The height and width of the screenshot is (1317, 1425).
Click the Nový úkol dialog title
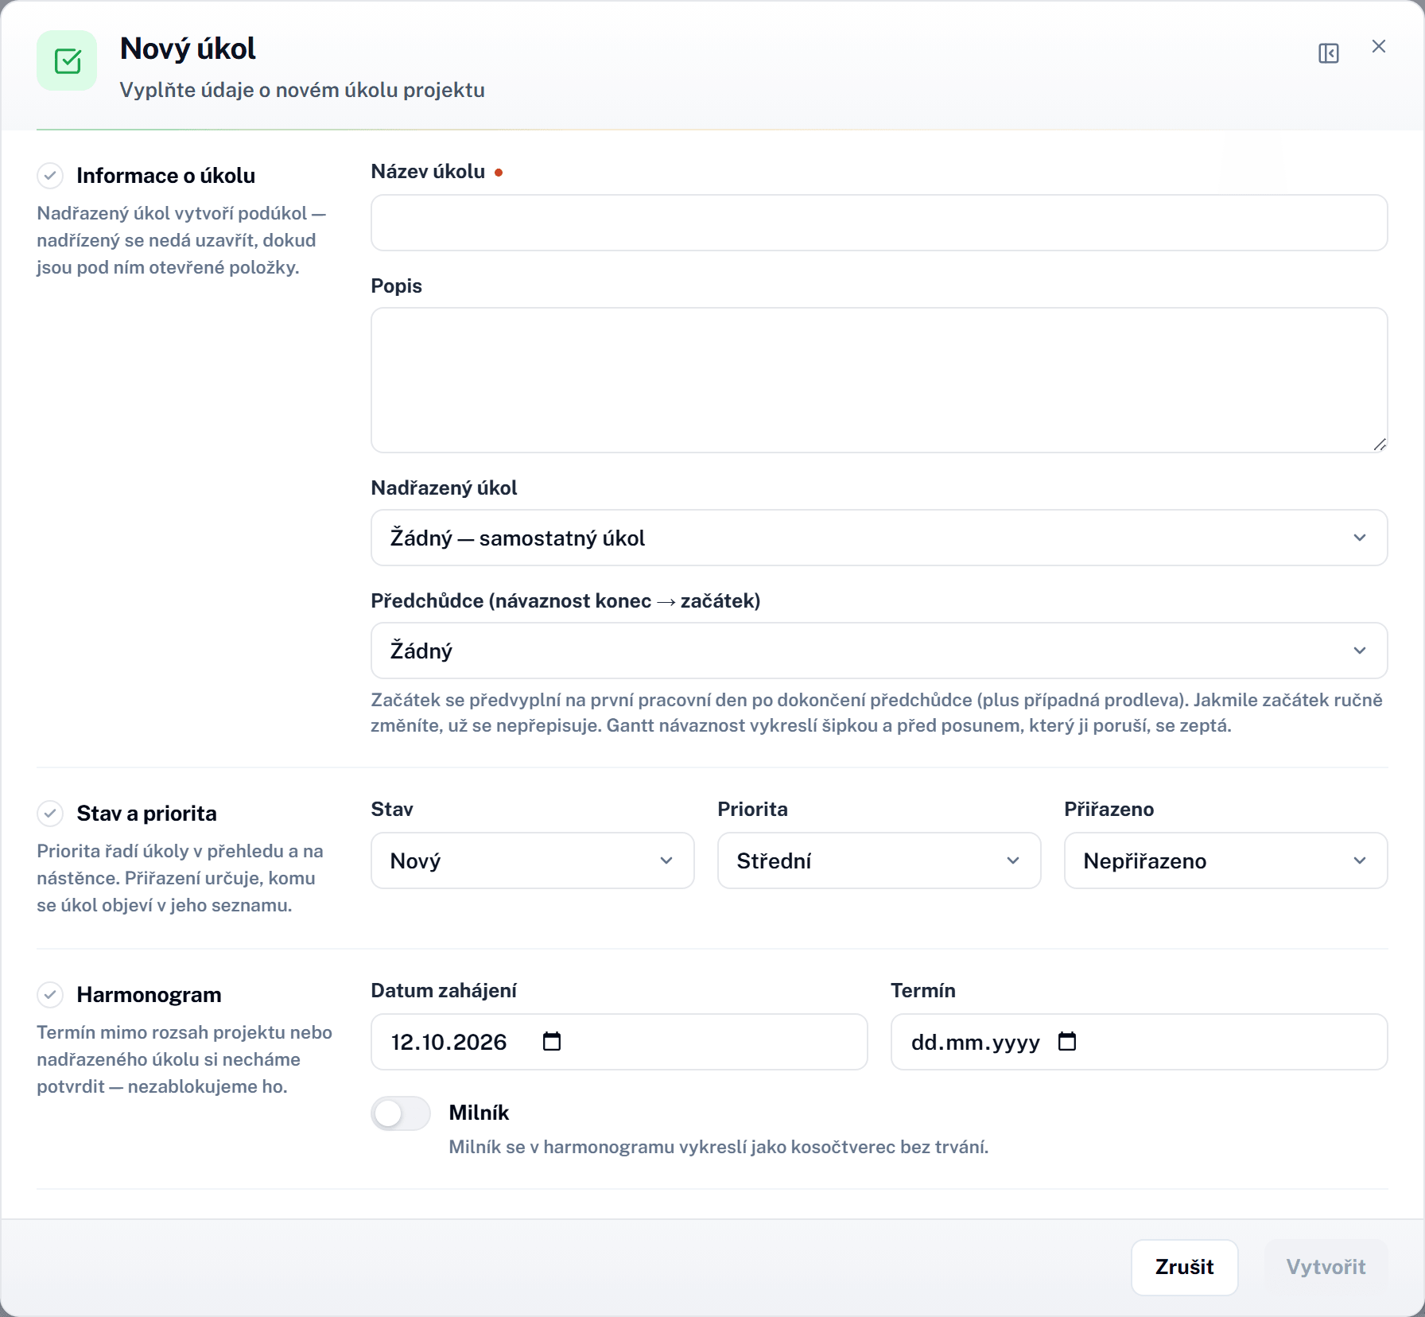point(188,49)
